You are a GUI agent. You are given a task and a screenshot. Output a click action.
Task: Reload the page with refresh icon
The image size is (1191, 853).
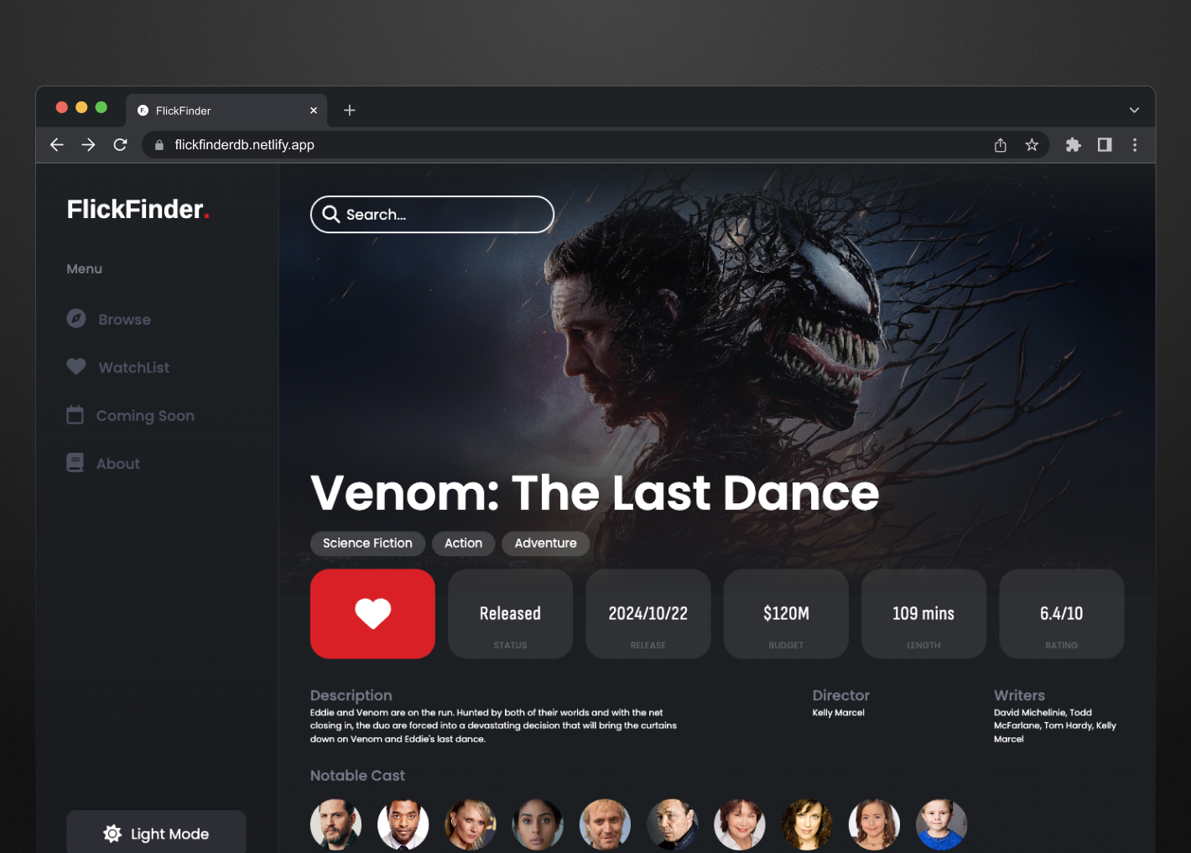coord(120,145)
